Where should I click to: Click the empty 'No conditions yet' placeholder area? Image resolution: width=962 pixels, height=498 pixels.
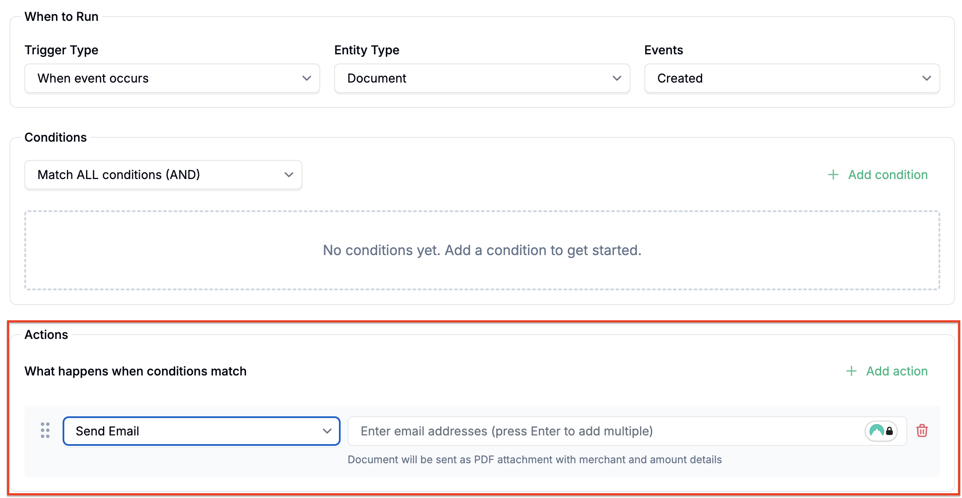click(482, 250)
